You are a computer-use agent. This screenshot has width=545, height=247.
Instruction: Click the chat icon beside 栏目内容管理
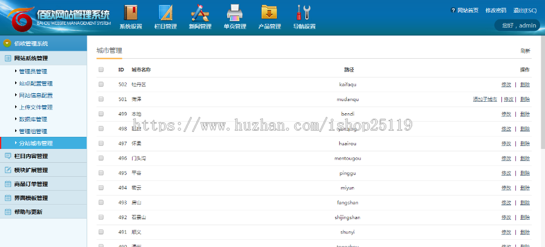(8, 156)
